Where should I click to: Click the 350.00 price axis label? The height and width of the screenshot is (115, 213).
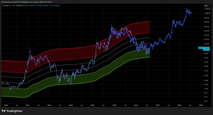tap(206, 31)
